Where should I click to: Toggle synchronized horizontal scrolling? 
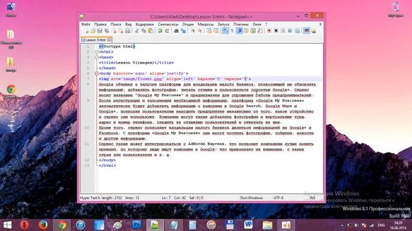pos(216,31)
